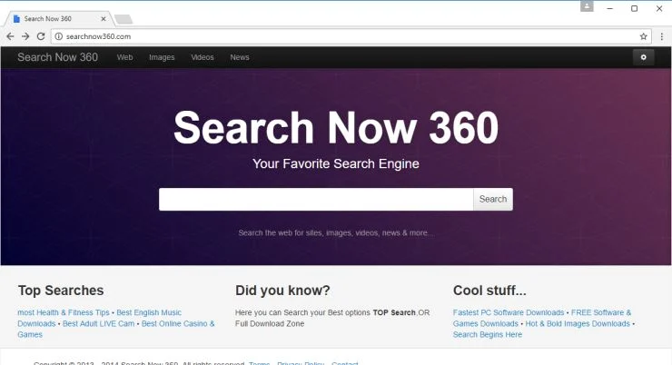Switch to News search category
The height and width of the screenshot is (365, 672).
point(240,57)
